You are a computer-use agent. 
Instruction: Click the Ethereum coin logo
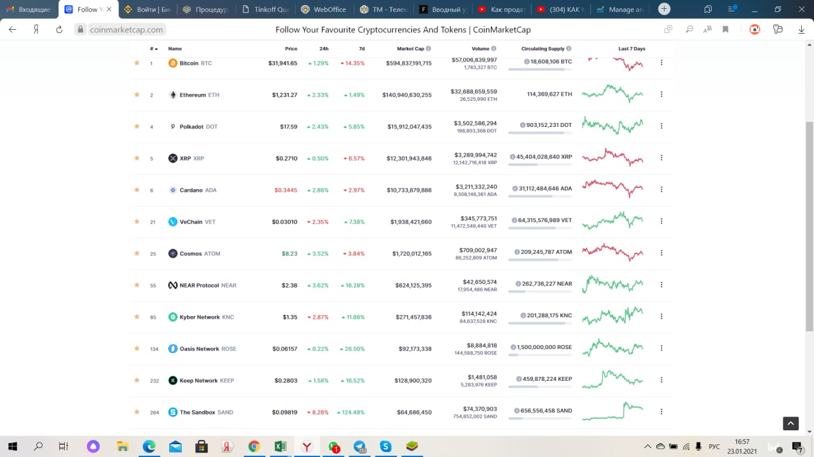pos(173,95)
